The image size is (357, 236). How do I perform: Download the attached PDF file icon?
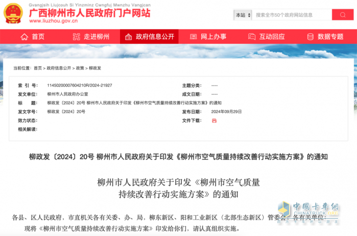[x=214, y=120]
